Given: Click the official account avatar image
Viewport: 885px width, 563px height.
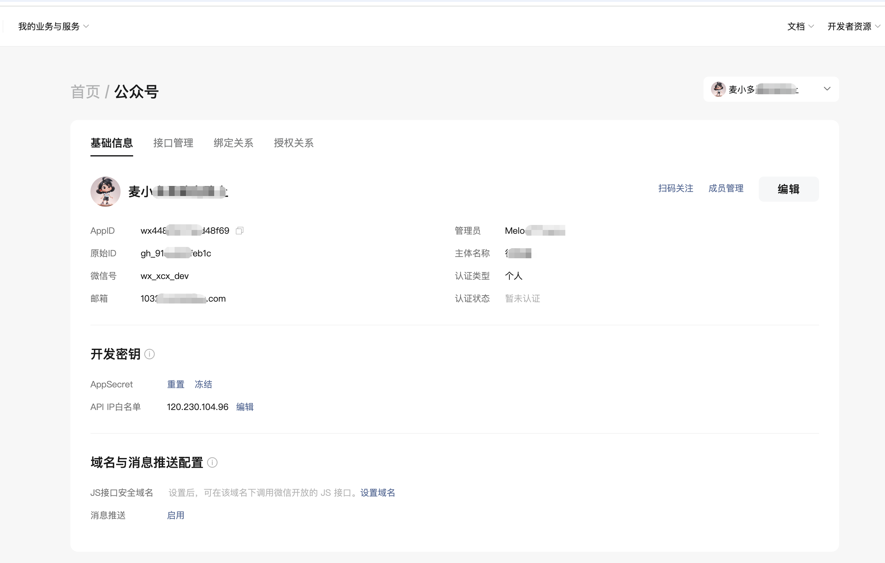Looking at the screenshot, I should click(x=106, y=192).
